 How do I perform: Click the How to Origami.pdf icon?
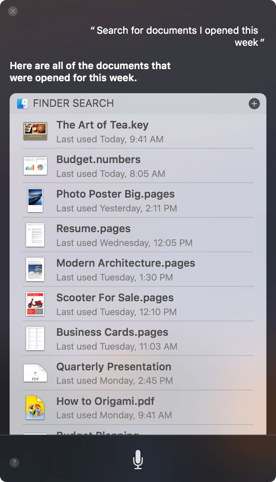[35, 408]
